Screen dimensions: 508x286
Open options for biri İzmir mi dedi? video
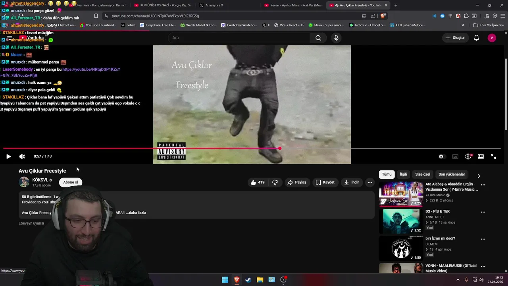coord(483,239)
